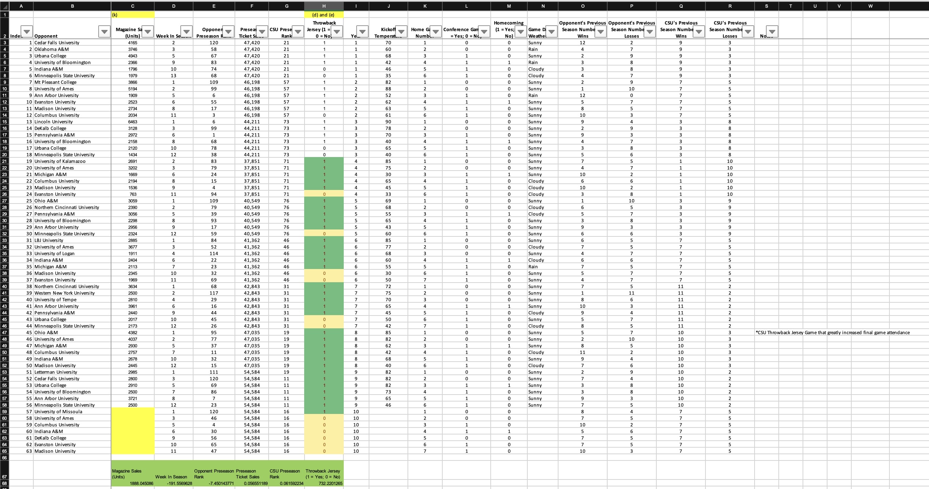This screenshot has width=929, height=489.
Task: Open the CSU Preseason Rank filter arrow
Action: click(x=298, y=32)
